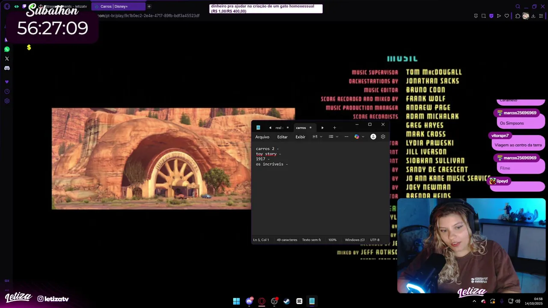Open Steam from the taskbar

[286, 301]
